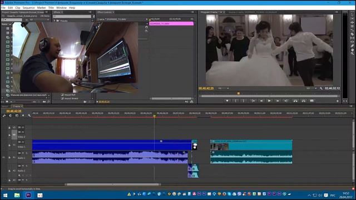Select the Pen tool in Tools panel

coord(352,46)
